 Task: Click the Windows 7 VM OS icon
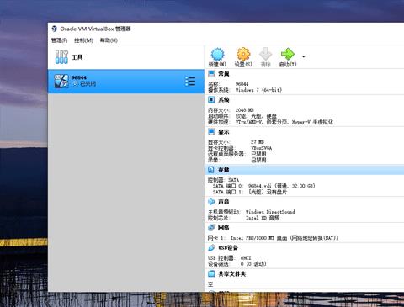coord(61,82)
